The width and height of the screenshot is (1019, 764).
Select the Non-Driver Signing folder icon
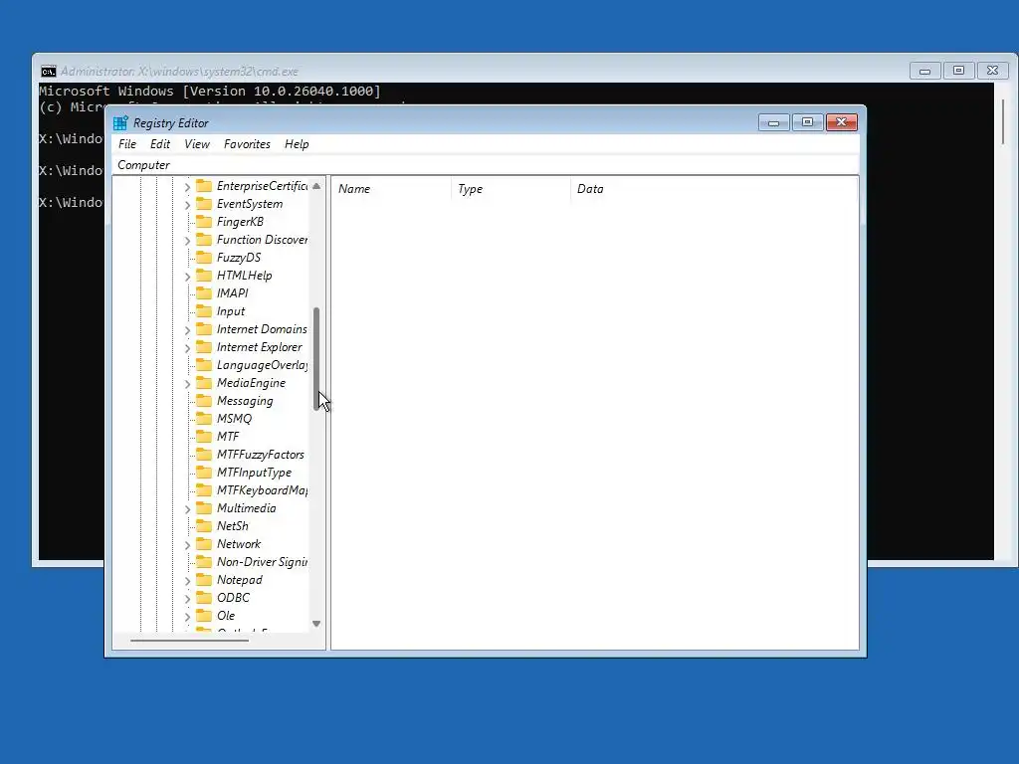click(x=204, y=561)
